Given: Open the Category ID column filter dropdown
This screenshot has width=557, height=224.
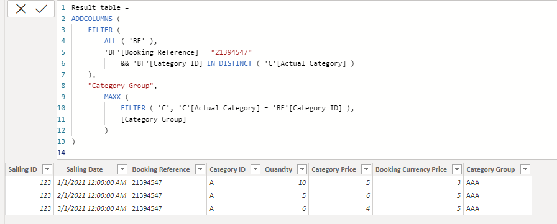Looking at the screenshot, I should click(x=255, y=170).
